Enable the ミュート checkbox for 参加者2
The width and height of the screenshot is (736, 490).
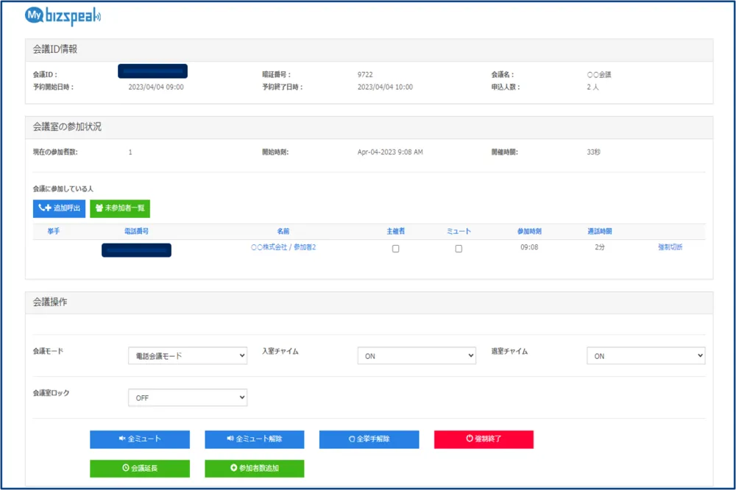(x=459, y=249)
